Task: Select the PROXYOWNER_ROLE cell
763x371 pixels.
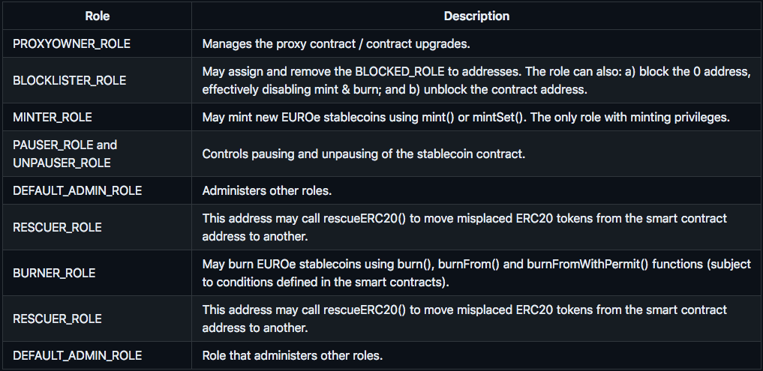Action: pyautogui.click(x=71, y=44)
